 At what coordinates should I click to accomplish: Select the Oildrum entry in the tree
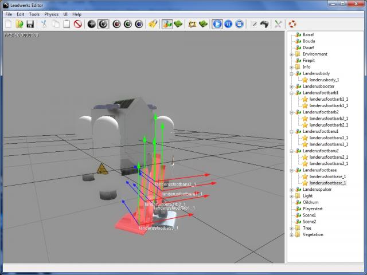(310, 202)
